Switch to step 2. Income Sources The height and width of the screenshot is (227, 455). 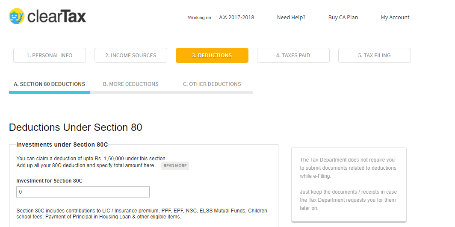point(131,56)
